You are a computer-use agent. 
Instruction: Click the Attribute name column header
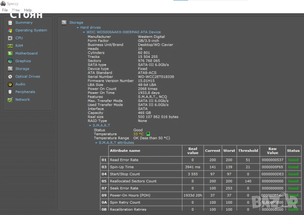tap(125, 151)
